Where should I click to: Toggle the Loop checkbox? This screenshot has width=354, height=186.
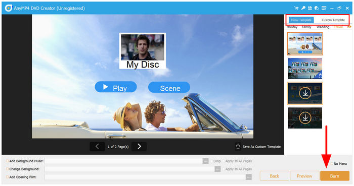click(x=211, y=161)
